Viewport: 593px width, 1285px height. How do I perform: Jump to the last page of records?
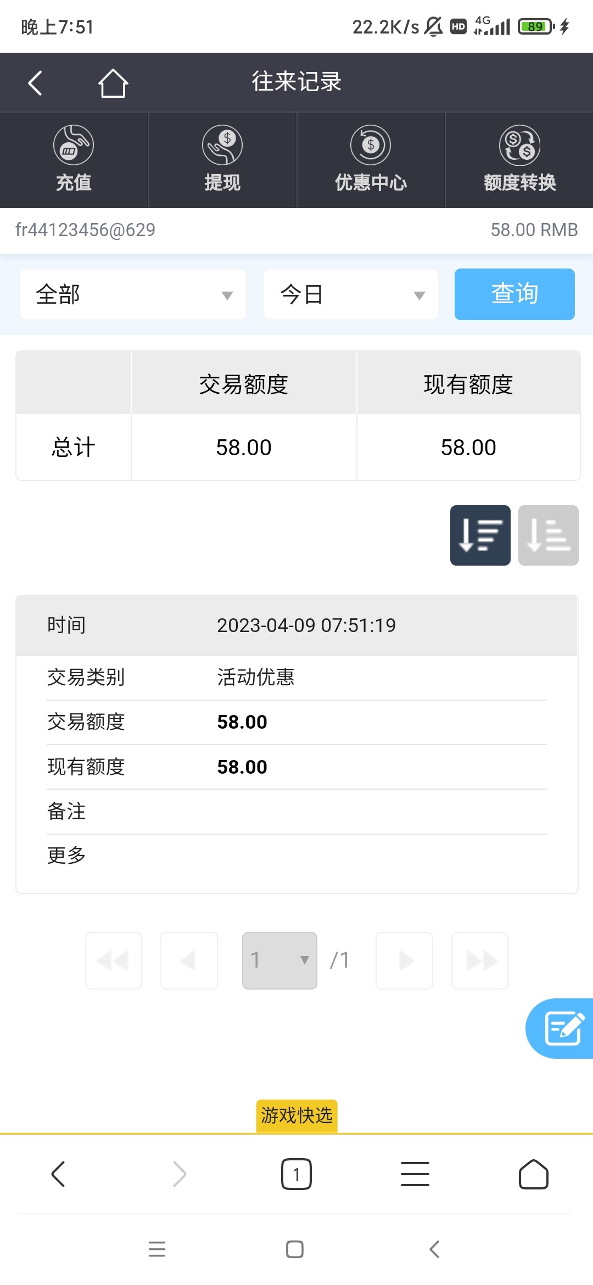point(480,960)
